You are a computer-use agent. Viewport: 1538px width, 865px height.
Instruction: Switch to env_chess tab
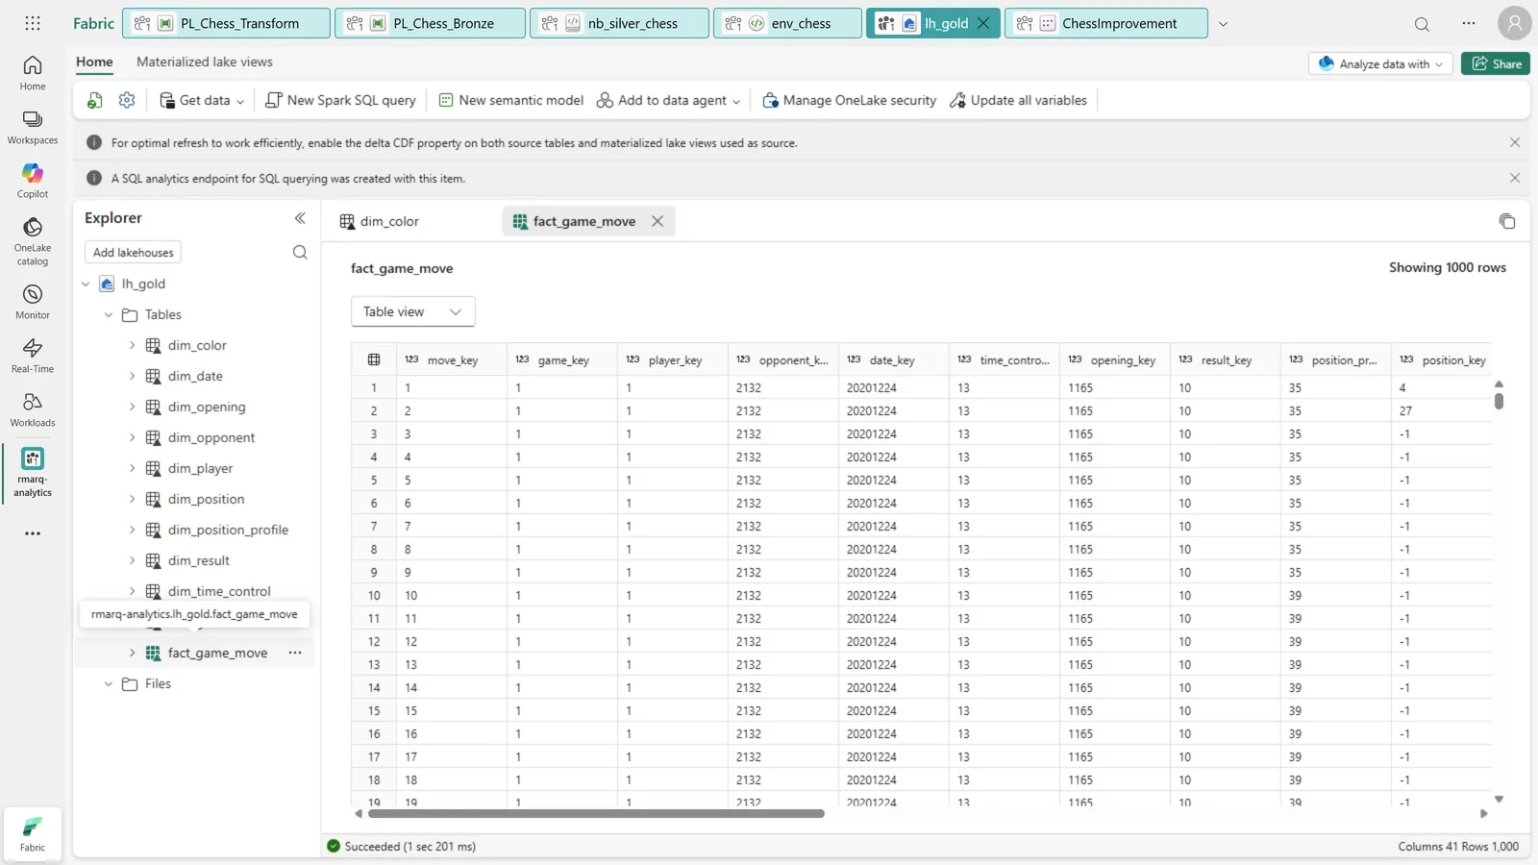click(788, 23)
